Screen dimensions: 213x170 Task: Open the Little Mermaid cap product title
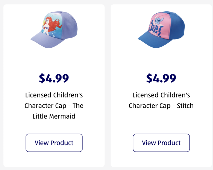[54, 106]
